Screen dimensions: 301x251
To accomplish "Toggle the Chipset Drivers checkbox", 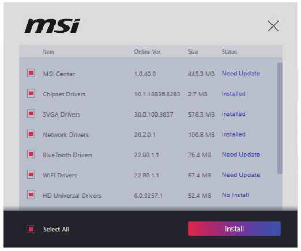I will 31,93.
